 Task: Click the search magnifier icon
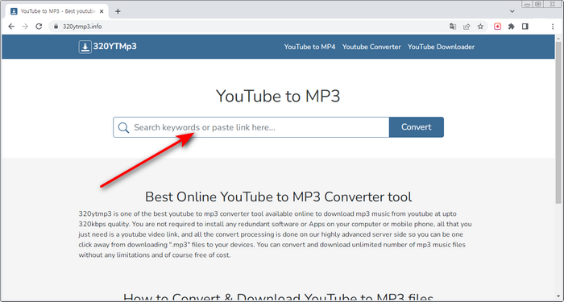[x=123, y=127]
